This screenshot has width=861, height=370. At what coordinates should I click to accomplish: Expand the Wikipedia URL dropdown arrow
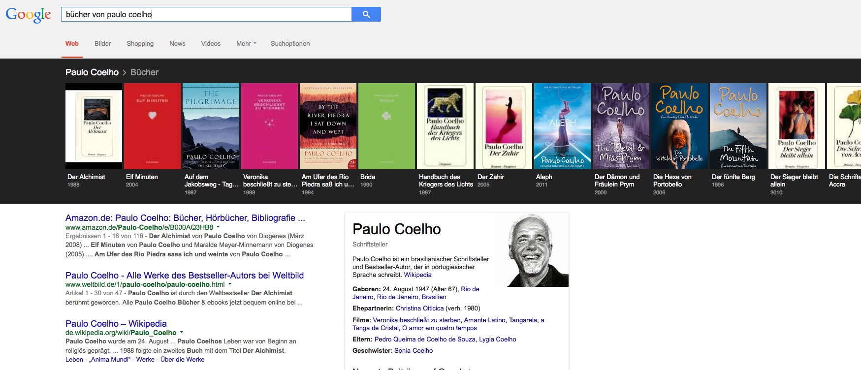(181, 333)
